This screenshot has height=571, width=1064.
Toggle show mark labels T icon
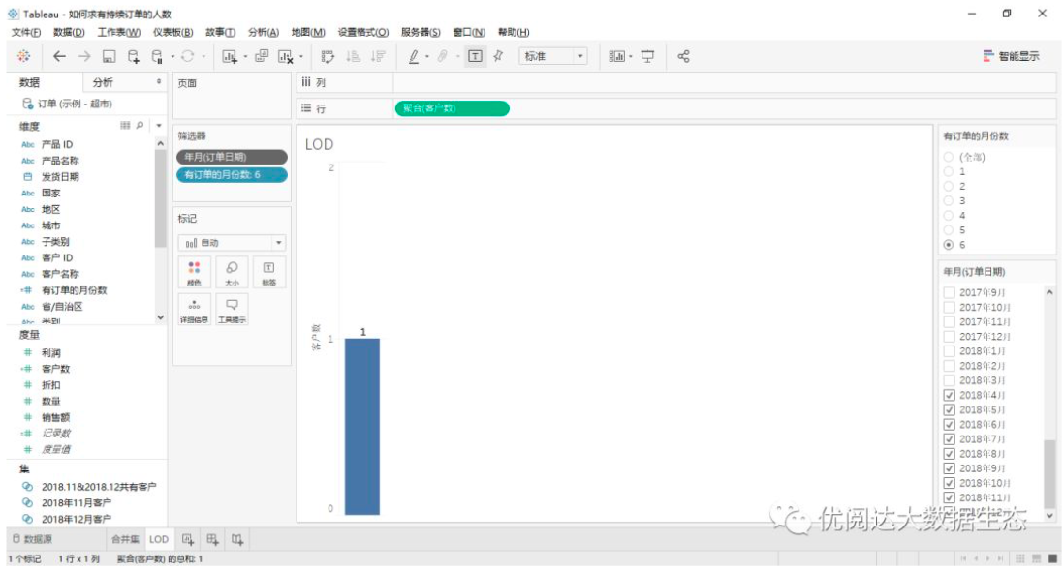point(475,56)
